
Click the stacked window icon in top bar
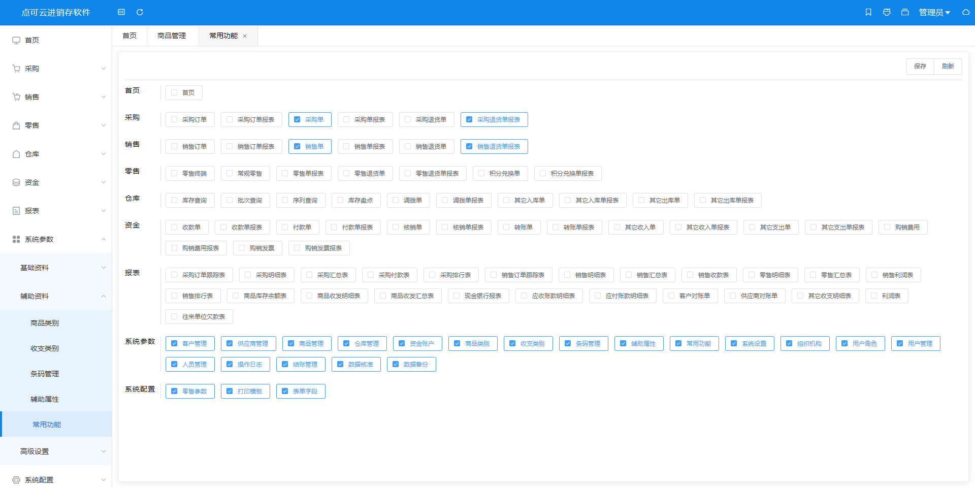tap(905, 12)
